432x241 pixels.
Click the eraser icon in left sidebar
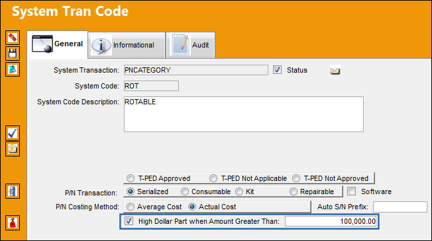click(13, 38)
